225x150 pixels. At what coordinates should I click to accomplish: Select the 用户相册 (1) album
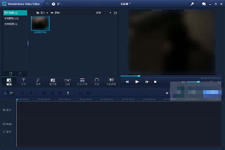pyautogui.click(x=15, y=13)
